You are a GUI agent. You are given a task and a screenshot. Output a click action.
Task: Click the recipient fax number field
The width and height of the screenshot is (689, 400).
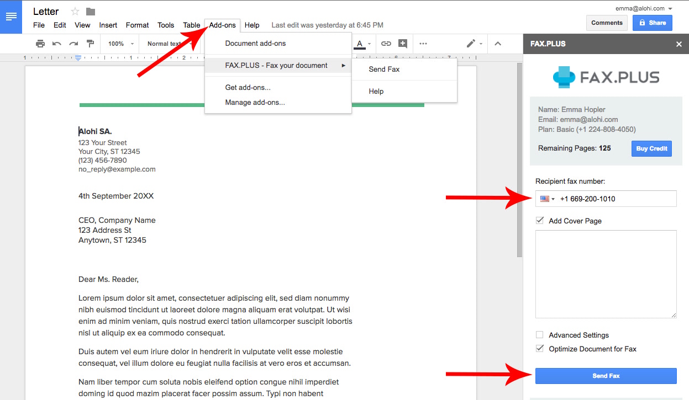[616, 199]
